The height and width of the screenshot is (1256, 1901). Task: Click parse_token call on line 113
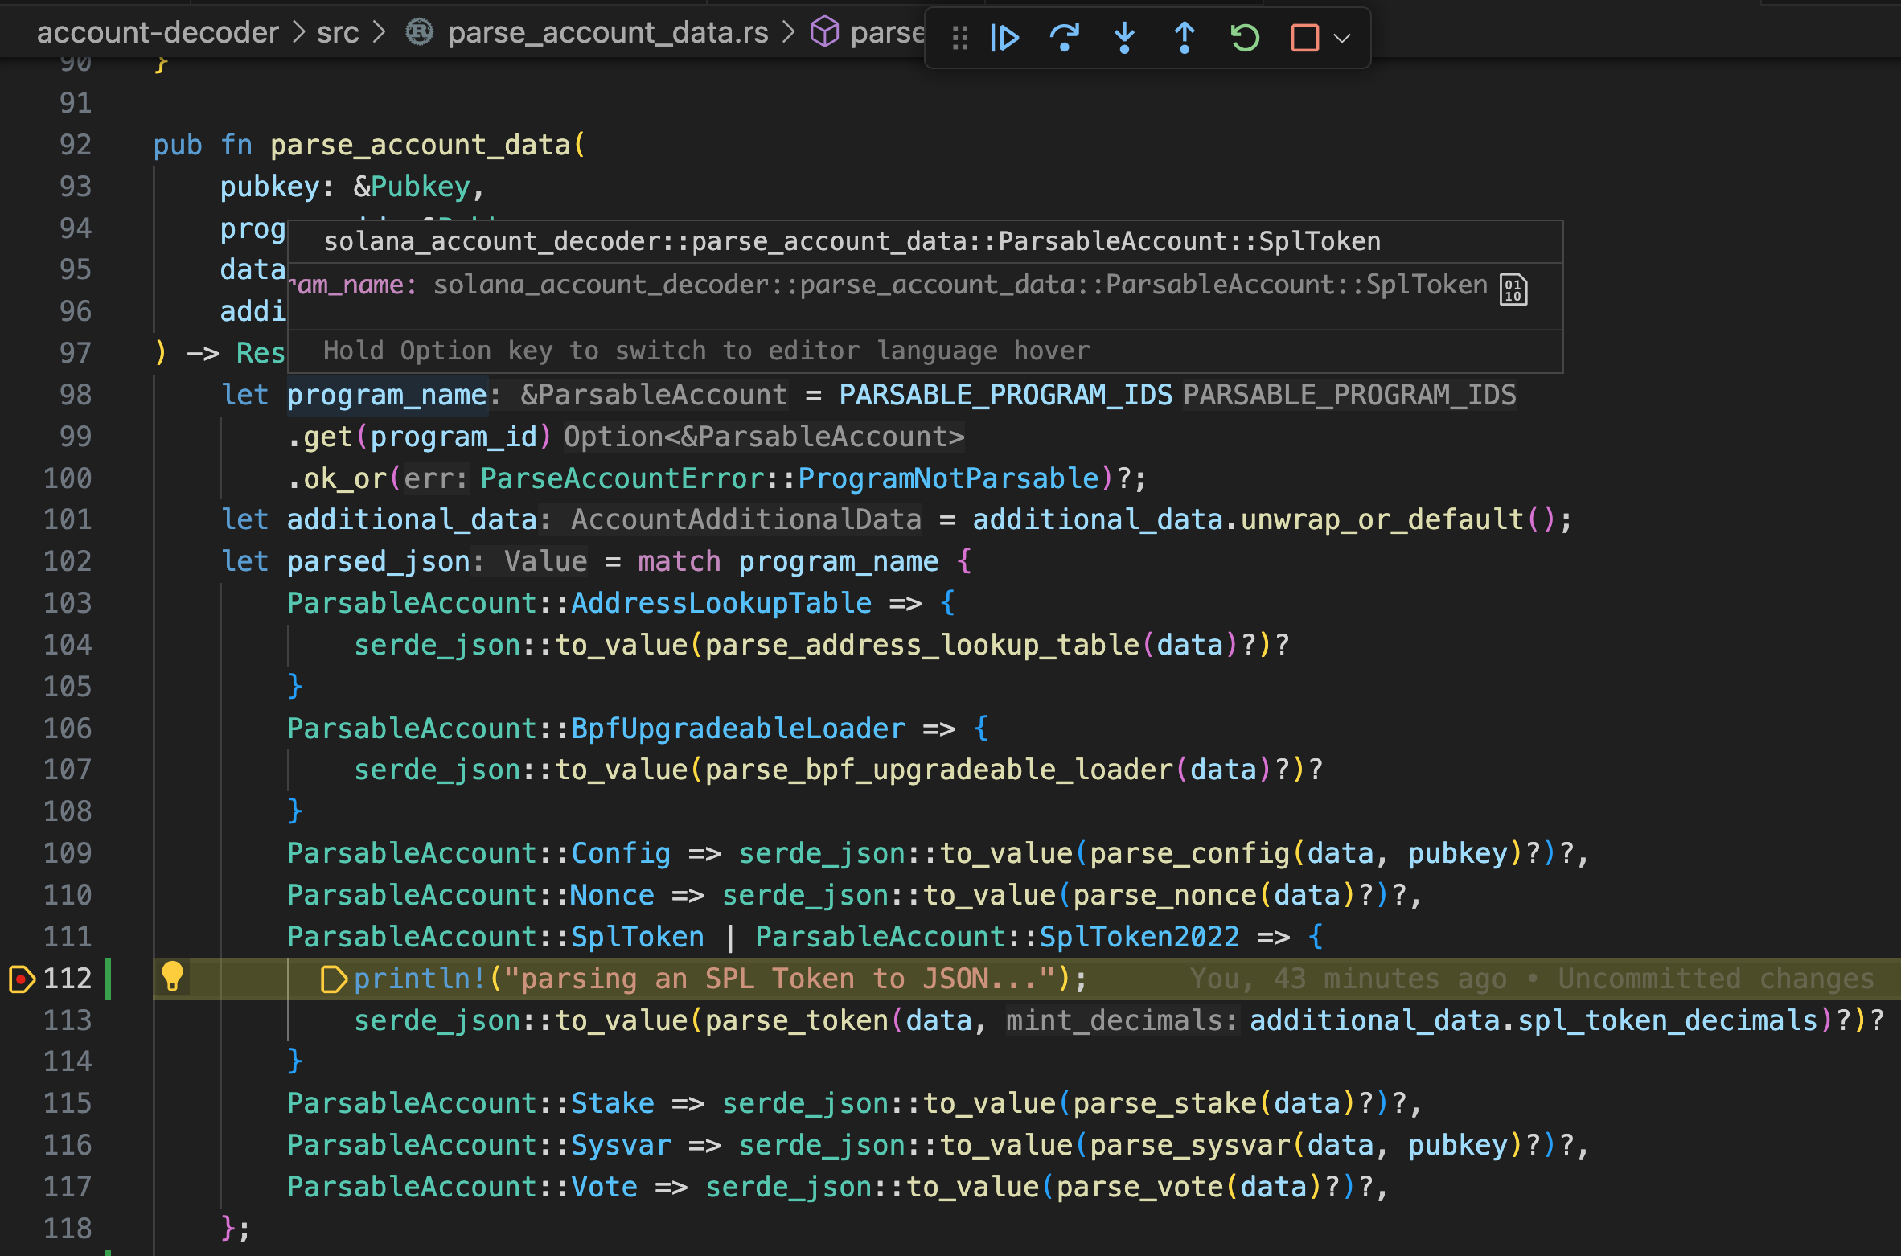(x=796, y=1020)
